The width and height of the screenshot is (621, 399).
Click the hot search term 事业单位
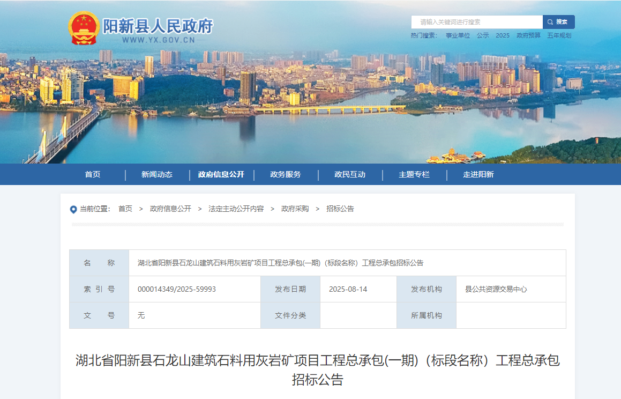click(458, 35)
